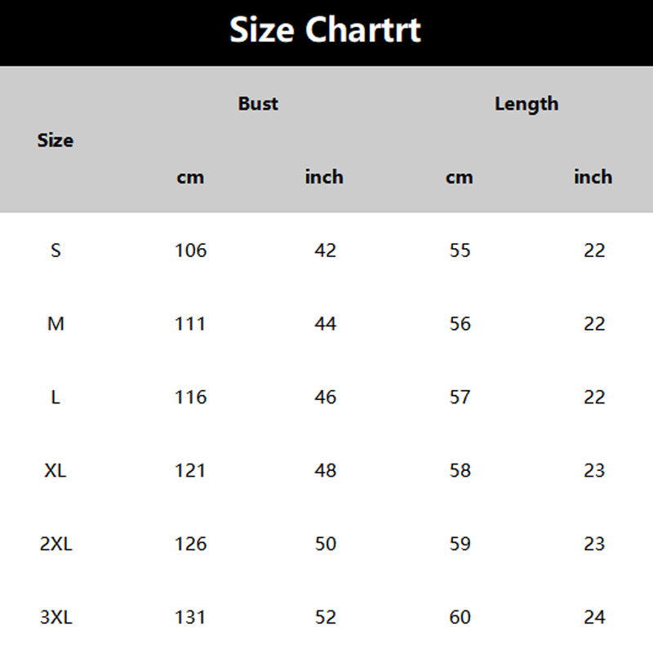Click the Size Chartrt title

(x=325, y=30)
